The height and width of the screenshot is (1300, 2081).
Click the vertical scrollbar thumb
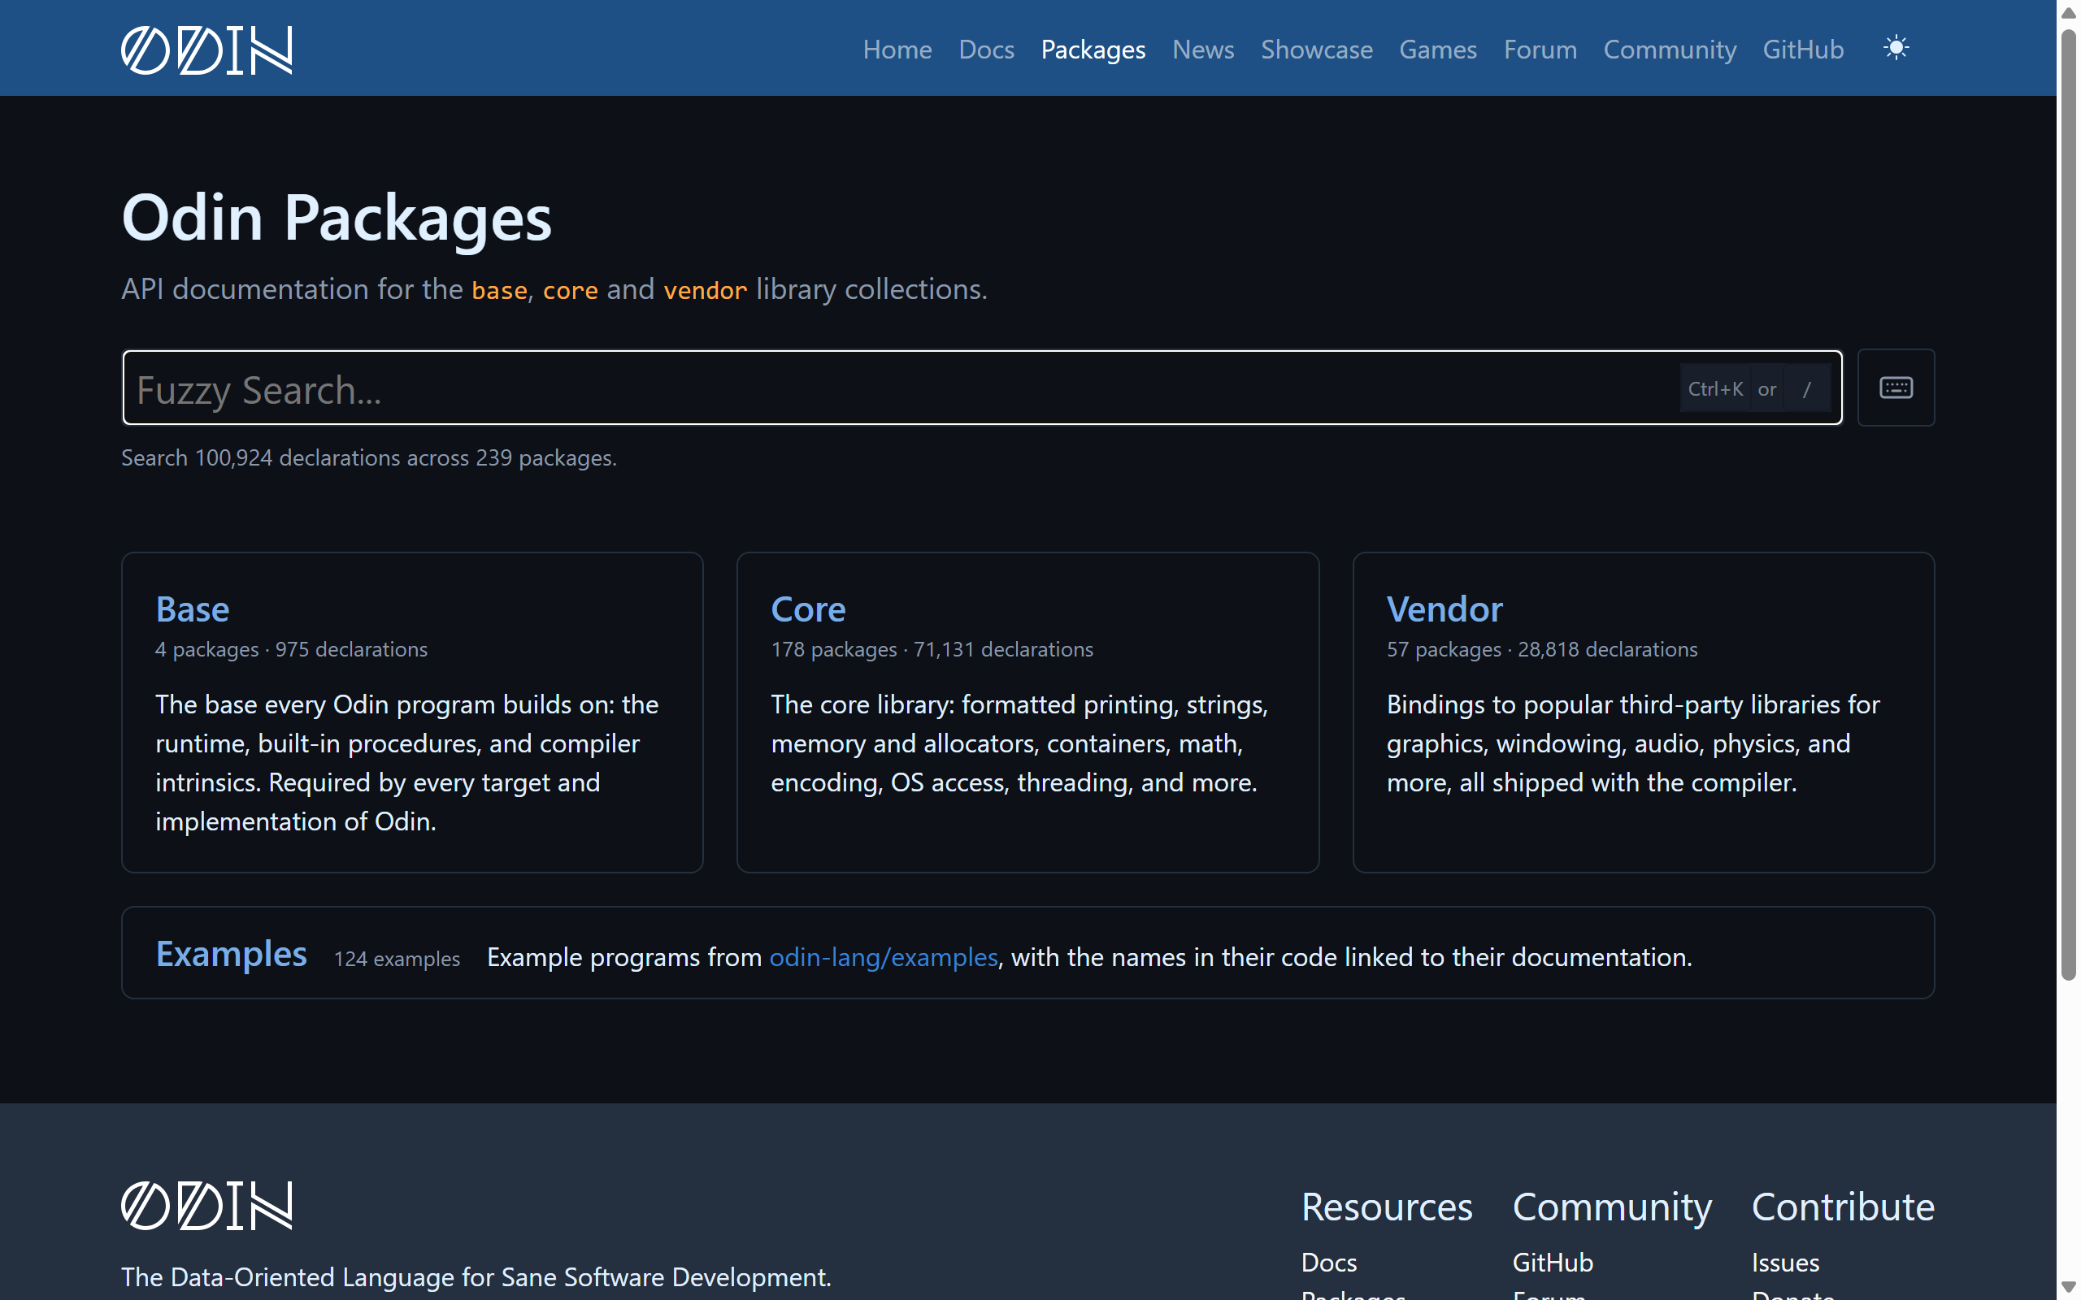pos(2069,505)
